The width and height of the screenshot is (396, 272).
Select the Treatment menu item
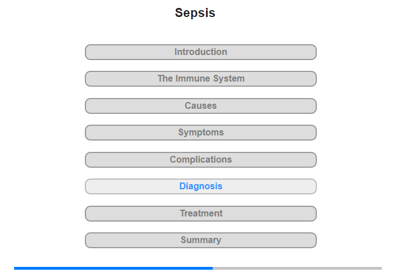[201, 214]
